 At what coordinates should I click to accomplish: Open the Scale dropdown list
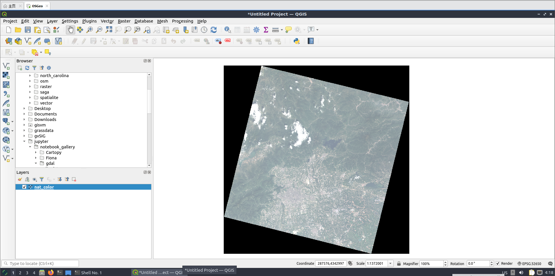click(391, 264)
